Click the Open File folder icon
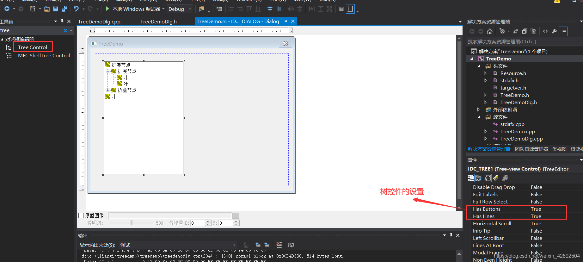The width and height of the screenshot is (583, 262). [47, 9]
